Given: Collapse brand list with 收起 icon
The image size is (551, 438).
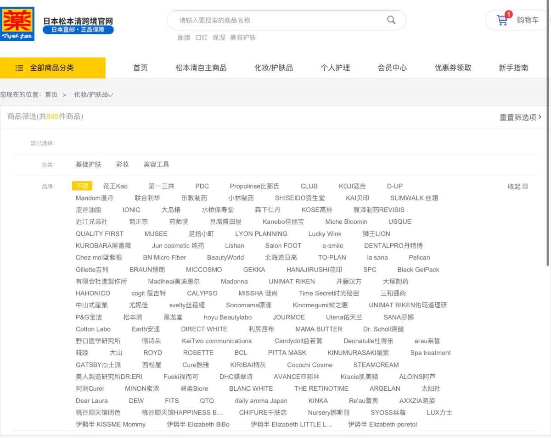Looking at the screenshot, I should [525, 186].
